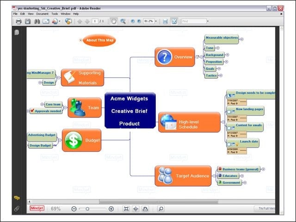Open the Edit menu
296x222 pixels.
23,14
